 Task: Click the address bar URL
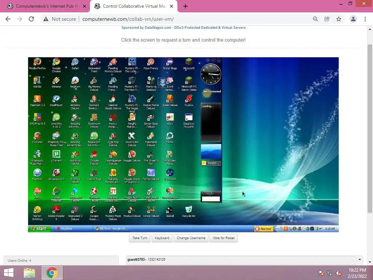pos(128,19)
